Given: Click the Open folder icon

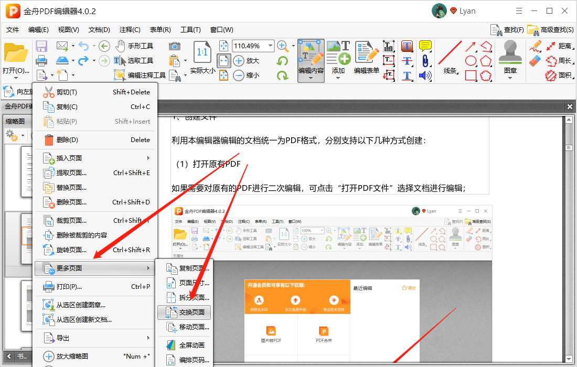Looking at the screenshot, I should pyautogui.click(x=16, y=53).
